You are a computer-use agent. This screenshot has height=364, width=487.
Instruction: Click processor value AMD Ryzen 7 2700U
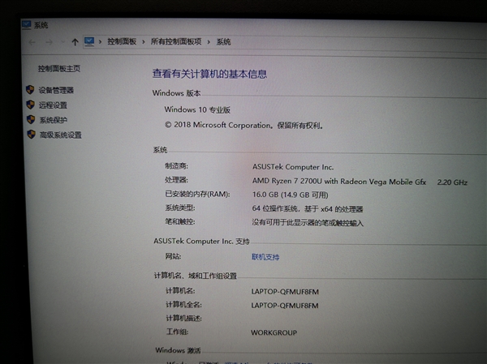(x=338, y=182)
